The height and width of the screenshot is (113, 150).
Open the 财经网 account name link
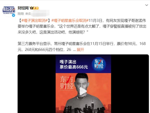pos(23,8)
